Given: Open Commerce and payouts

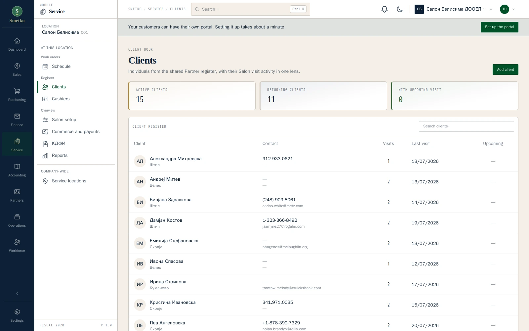Looking at the screenshot, I should [76, 131].
